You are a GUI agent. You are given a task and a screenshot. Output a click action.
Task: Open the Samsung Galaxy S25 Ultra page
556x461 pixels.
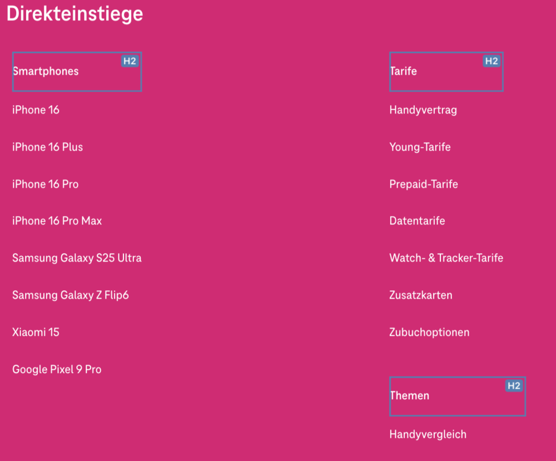[x=77, y=257]
